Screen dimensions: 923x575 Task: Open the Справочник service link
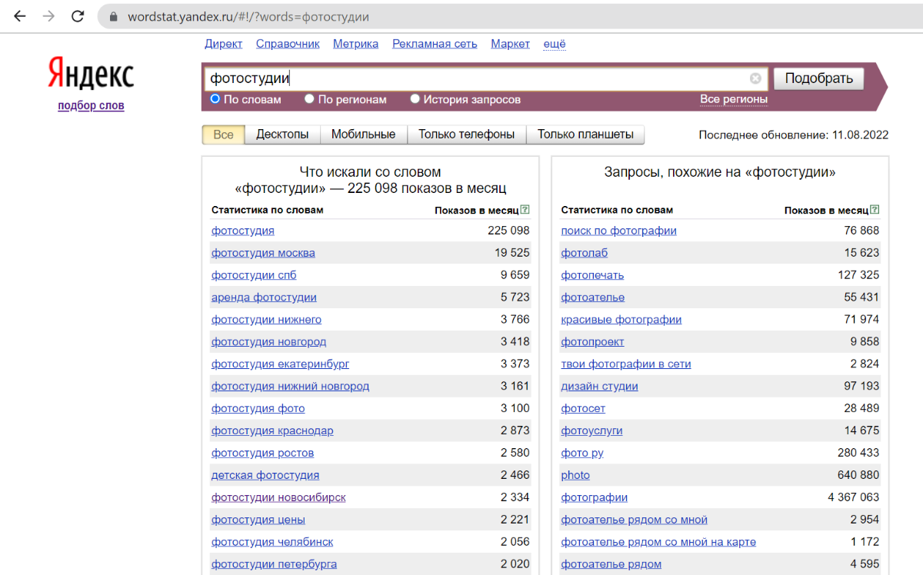pos(288,44)
